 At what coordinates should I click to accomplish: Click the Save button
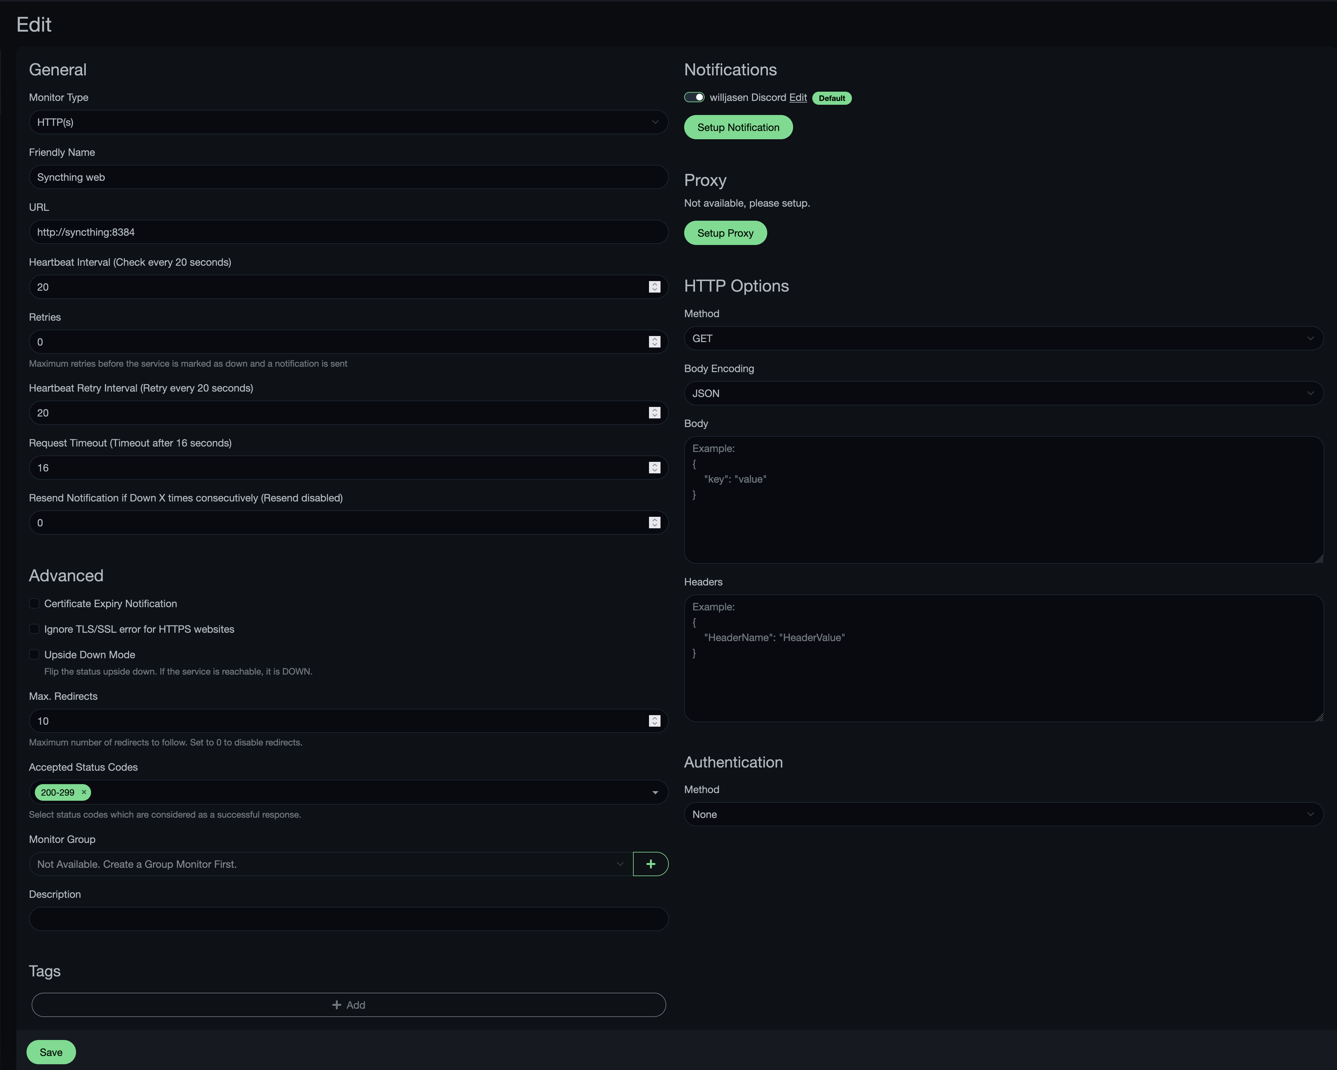(x=51, y=1052)
